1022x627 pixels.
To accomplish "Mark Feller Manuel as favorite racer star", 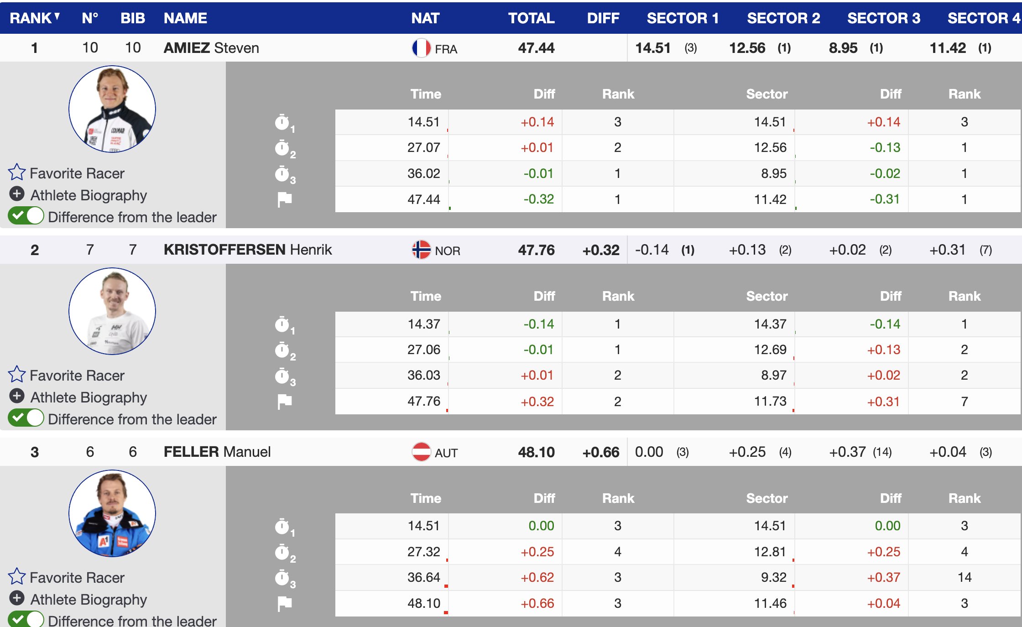I will point(17,577).
